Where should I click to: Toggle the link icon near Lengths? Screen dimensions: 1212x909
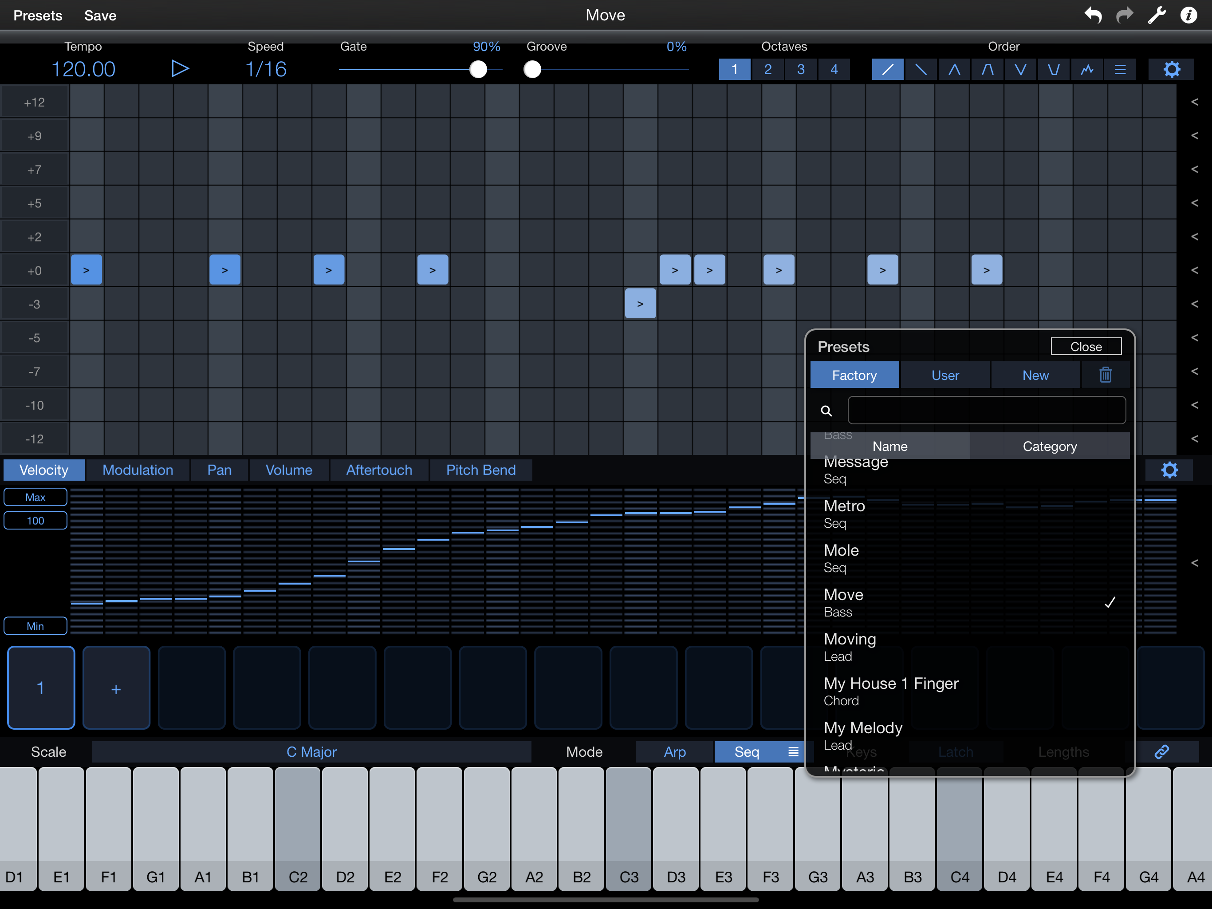(1161, 751)
